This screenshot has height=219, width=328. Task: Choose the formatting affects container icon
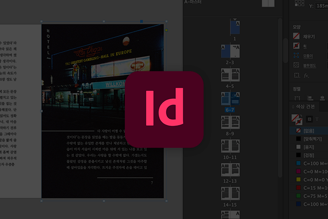pyautogui.click(x=309, y=119)
